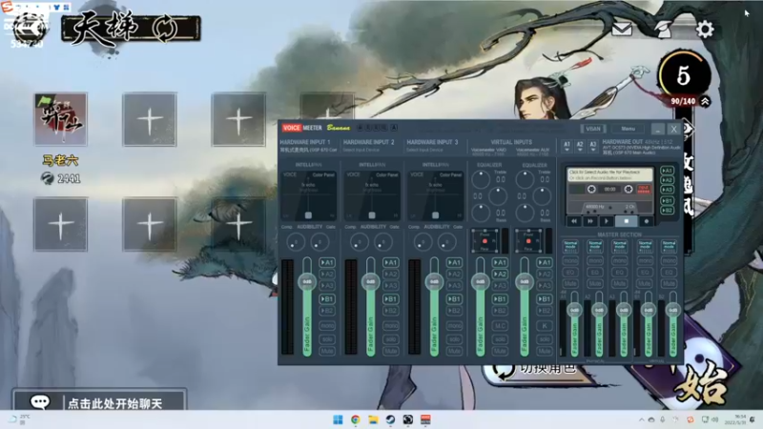The width and height of the screenshot is (763, 429).
Task: Click the K button on AUX strip
Action: click(x=544, y=325)
